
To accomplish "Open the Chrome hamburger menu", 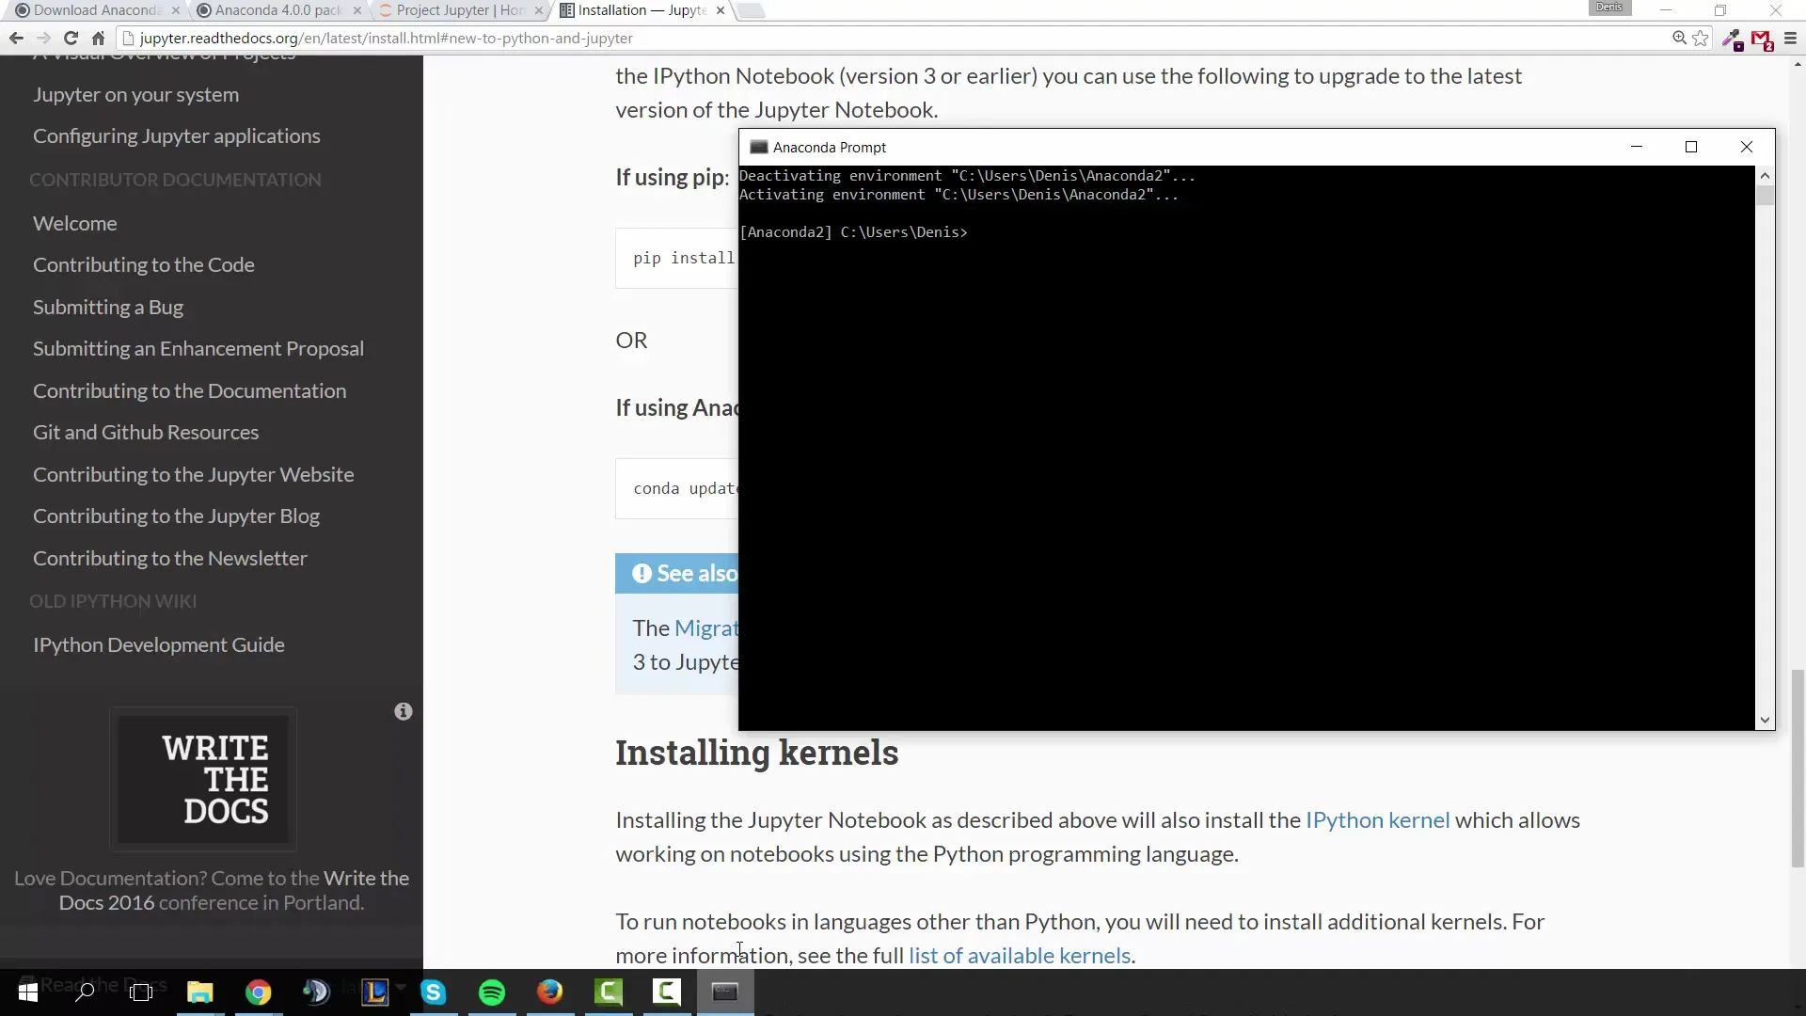I will 1790,39.
